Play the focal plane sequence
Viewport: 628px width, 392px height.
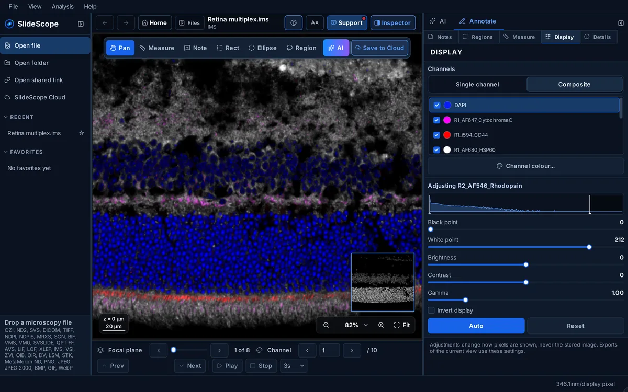(x=227, y=366)
